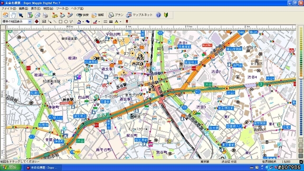Click the green-yellow beginner mark icon
The image size is (304, 171).
point(166,15)
